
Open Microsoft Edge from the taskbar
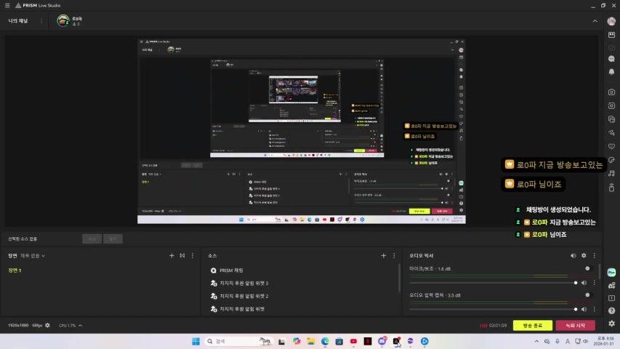click(325, 341)
